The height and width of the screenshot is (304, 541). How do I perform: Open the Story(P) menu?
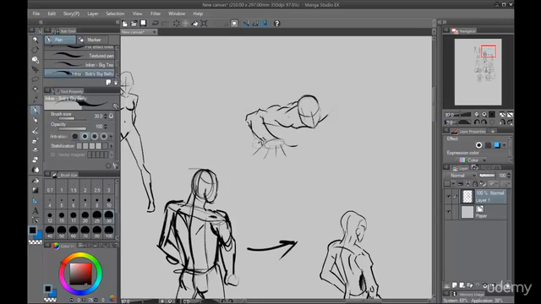point(71,14)
